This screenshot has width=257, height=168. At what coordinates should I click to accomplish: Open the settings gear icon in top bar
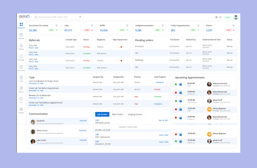(x=216, y=17)
